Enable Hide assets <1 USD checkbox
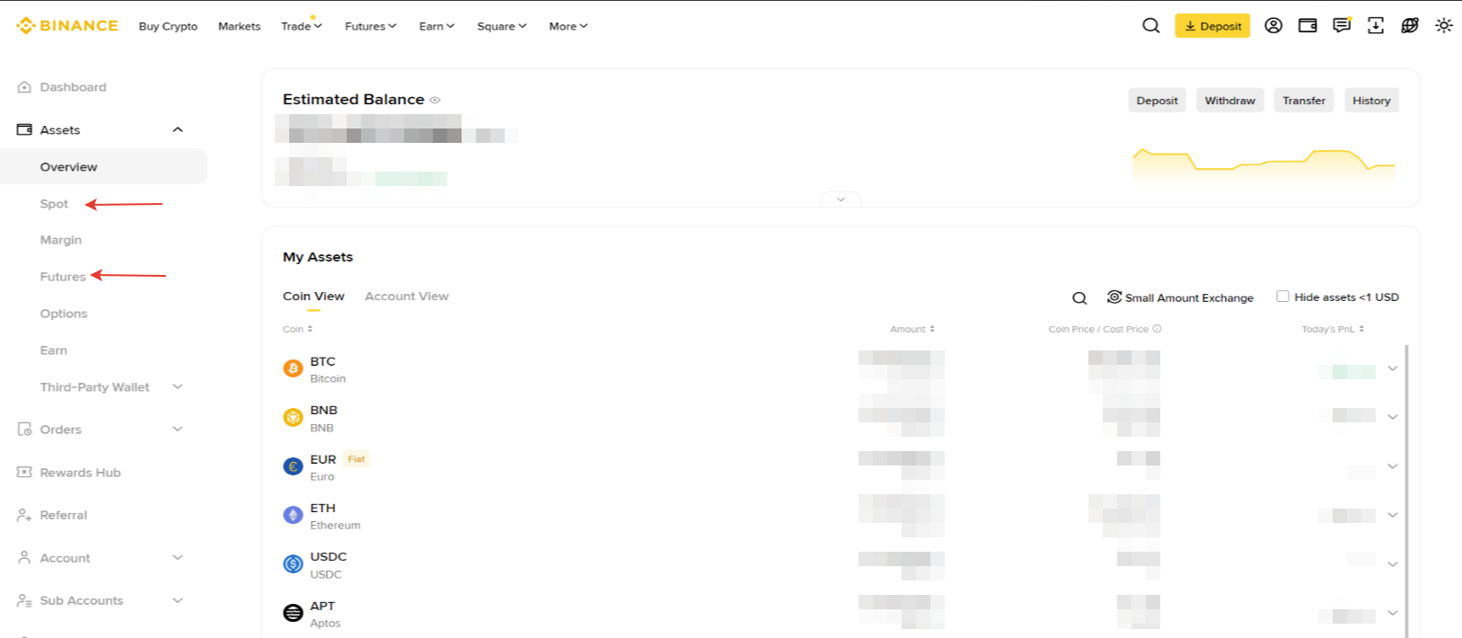The height and width of the screenshot is (638, 1462). pos(1282,297)
